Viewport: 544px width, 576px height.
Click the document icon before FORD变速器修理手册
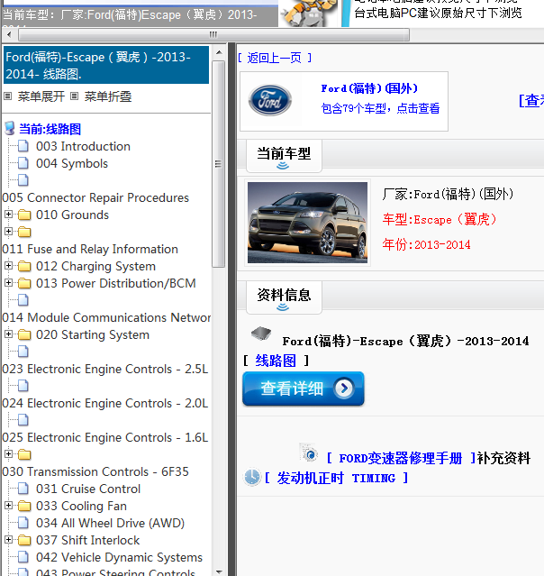(309, 453)
